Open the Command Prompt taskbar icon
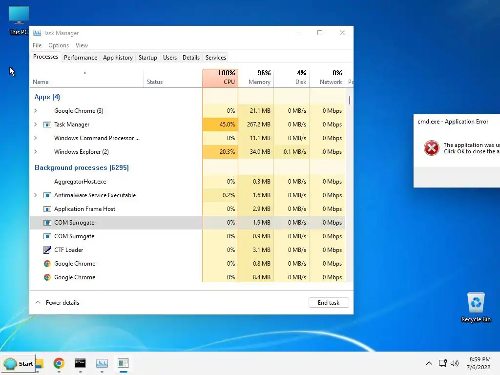 point(80,363)
